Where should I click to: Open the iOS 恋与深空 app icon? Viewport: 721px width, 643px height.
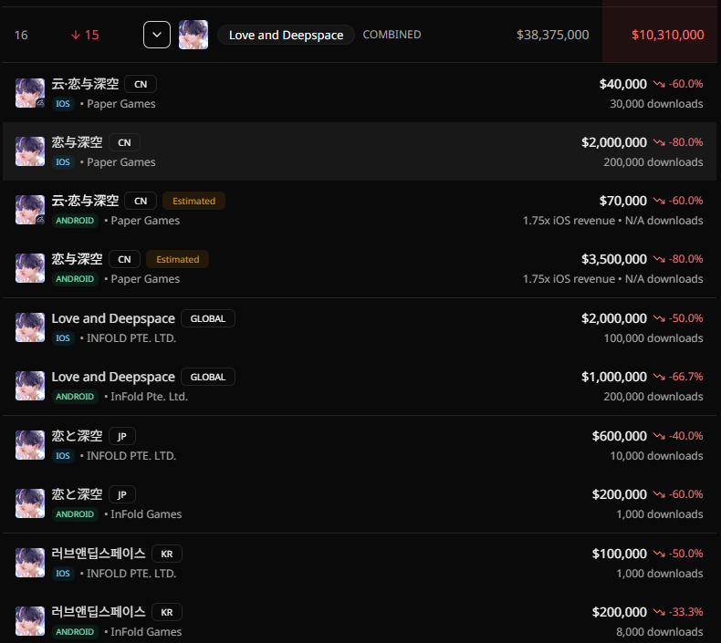(30, 151)
